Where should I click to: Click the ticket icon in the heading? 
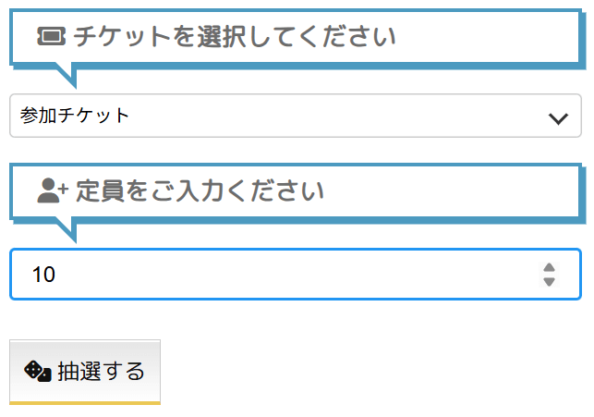pos(52,36)
